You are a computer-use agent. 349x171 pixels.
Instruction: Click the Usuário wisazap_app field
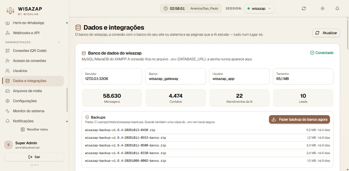click(x=239, y=76)
